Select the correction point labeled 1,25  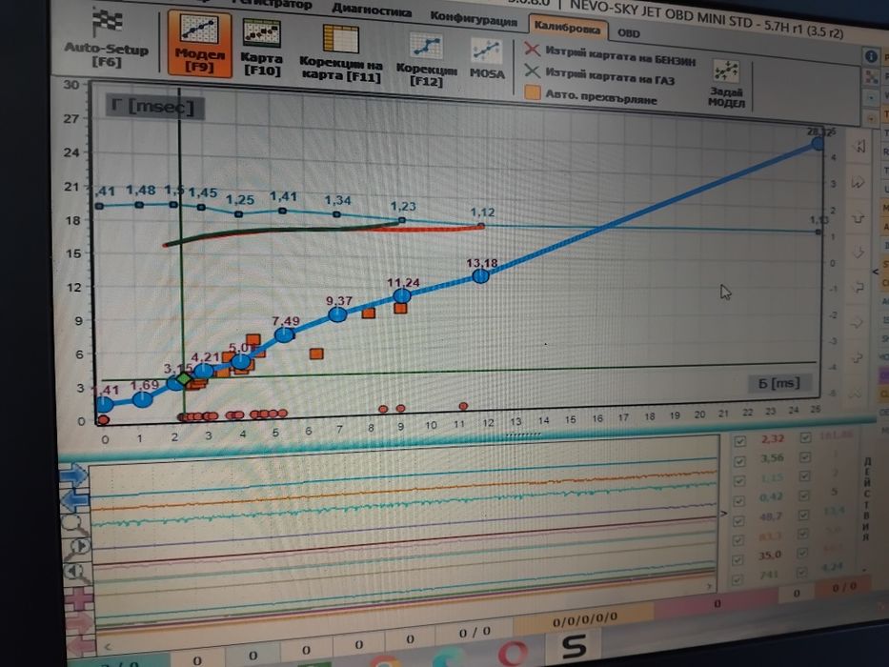[x=239, y=213]
